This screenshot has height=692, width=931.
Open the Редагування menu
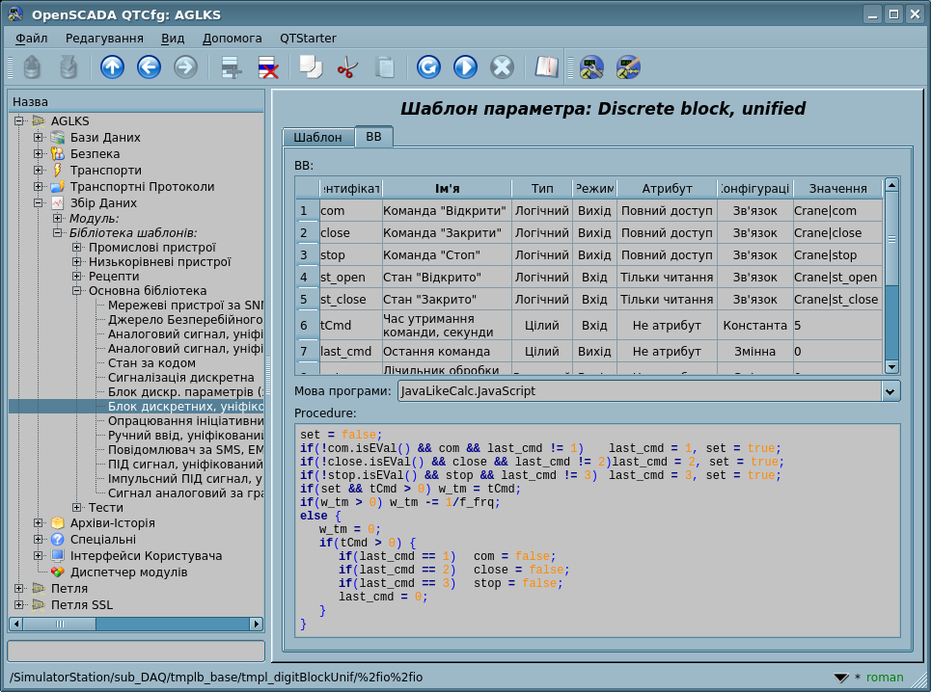click(104, 39)
